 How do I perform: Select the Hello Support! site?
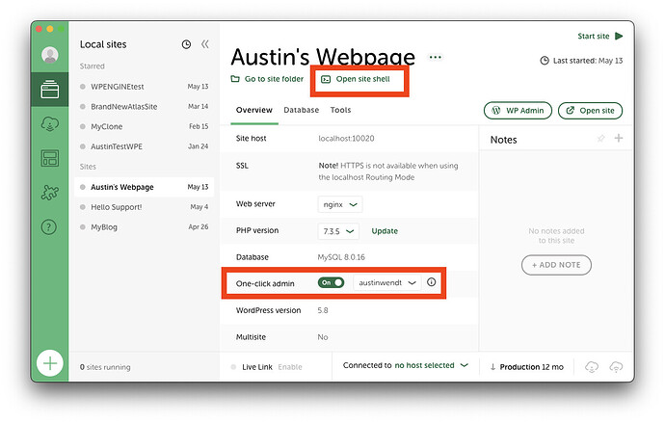click(145, 207)
